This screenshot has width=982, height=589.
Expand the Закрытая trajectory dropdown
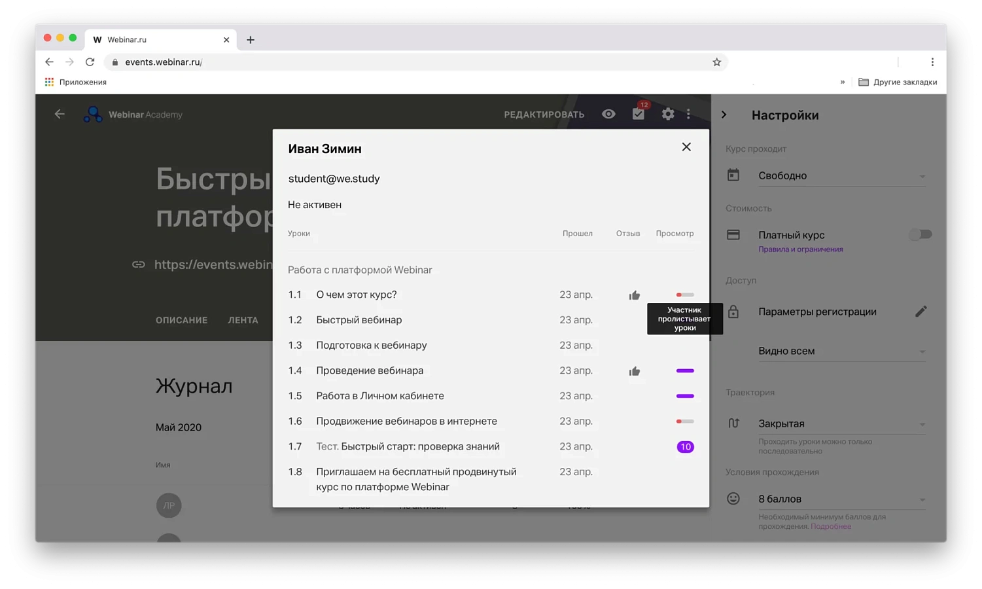pos(841,423)
